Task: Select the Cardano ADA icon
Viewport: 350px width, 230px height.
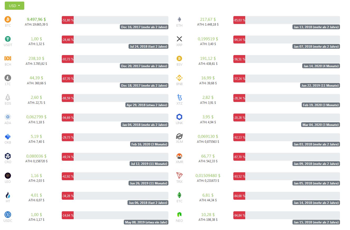Action: (x=8, y=117)
